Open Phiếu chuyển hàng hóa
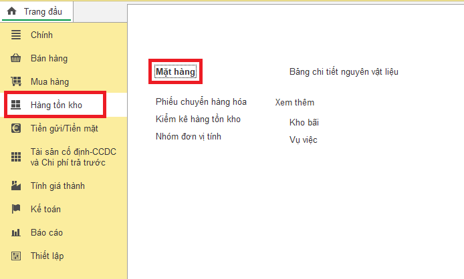464x279 pixels. pos(201,101)
